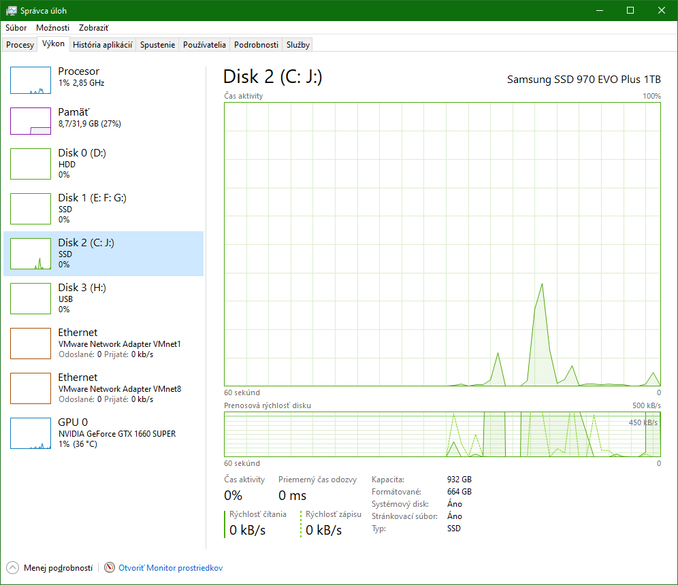Click the Procesor label in sidebar

pos(79,71)
